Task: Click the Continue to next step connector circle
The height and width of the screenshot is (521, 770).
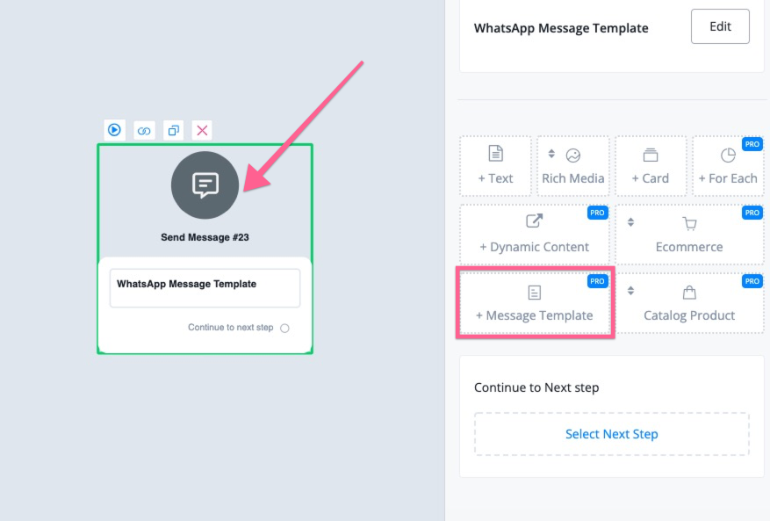Action: [284, 329]
